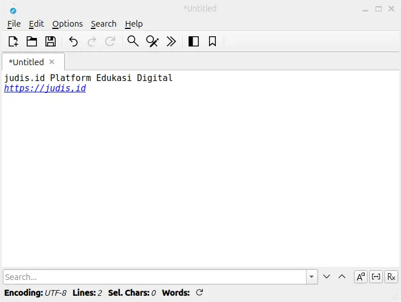Click the double-chevron Go To icon

[x=171, y=41]
